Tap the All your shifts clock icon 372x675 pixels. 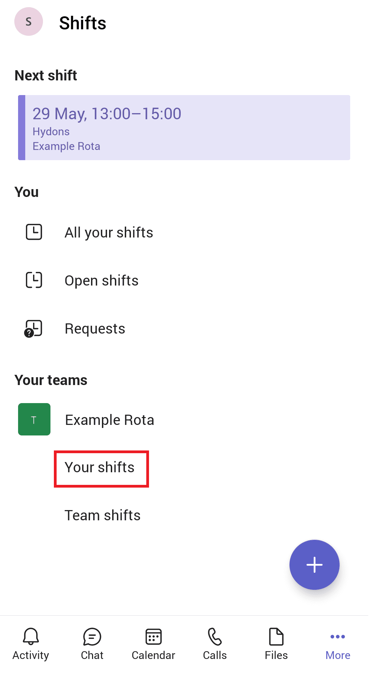tap(34, 232)
